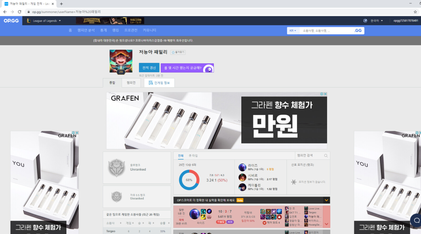The width and height of the screenshot is (421, 234).
Task: Click the .GG search submit icon
Action: click(x=358, y=30)
